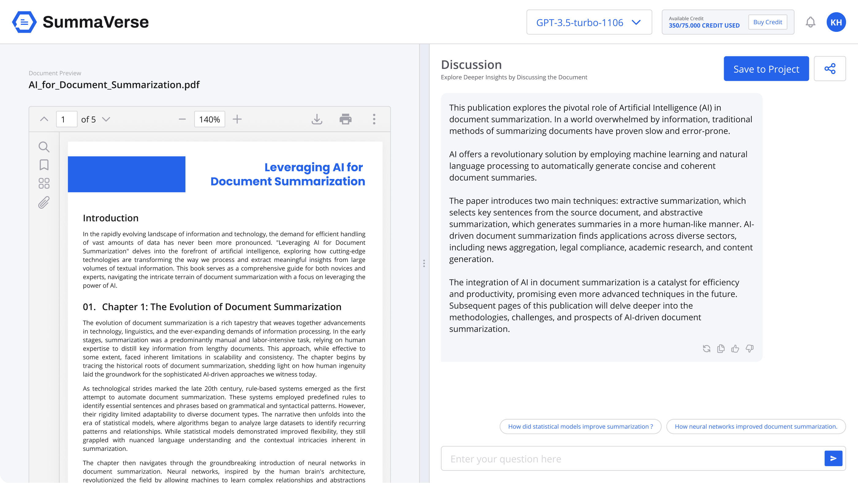Click the 'of 5' page count label

point(89,119)
